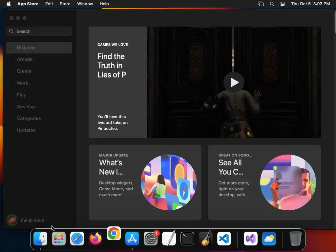
Task: Click the magnifier icon in the search field
Action: [11, 31]
